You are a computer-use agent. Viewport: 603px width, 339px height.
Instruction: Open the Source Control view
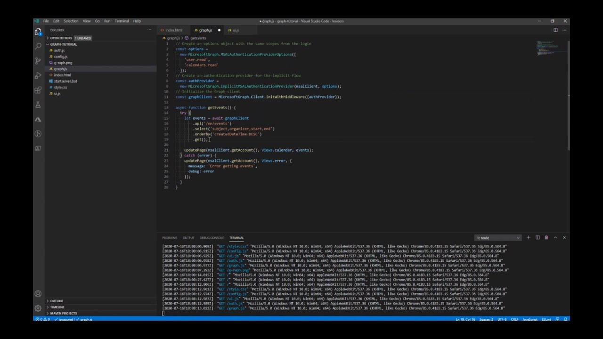click(x=38, y=61)
